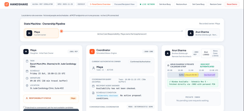Click the Handshake orange logo icon
Screen dimensions: 244x111
pyautogui.click(x=7, y=4)
